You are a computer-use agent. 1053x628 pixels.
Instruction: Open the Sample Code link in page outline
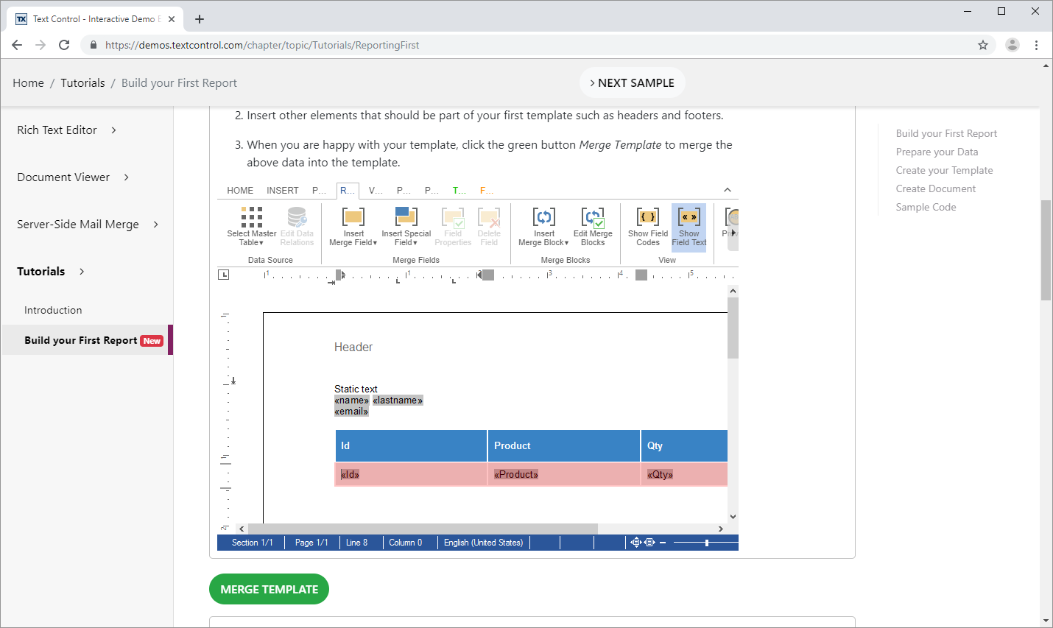[x=926, y=207]
